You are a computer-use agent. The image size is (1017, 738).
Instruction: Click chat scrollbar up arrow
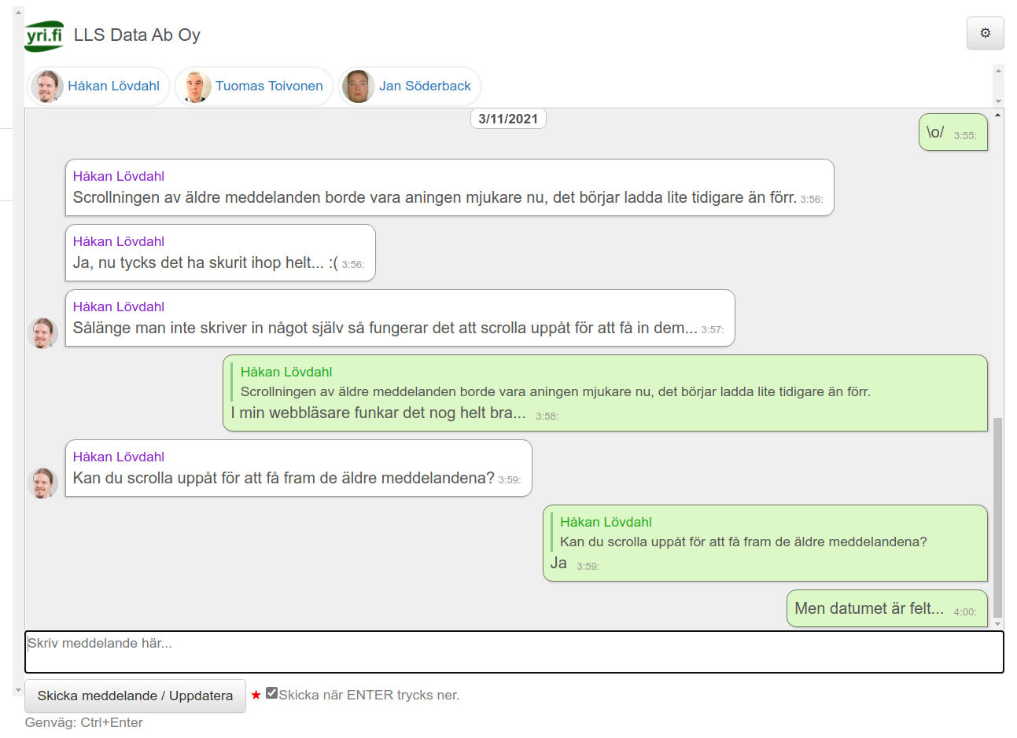(998, 115)
